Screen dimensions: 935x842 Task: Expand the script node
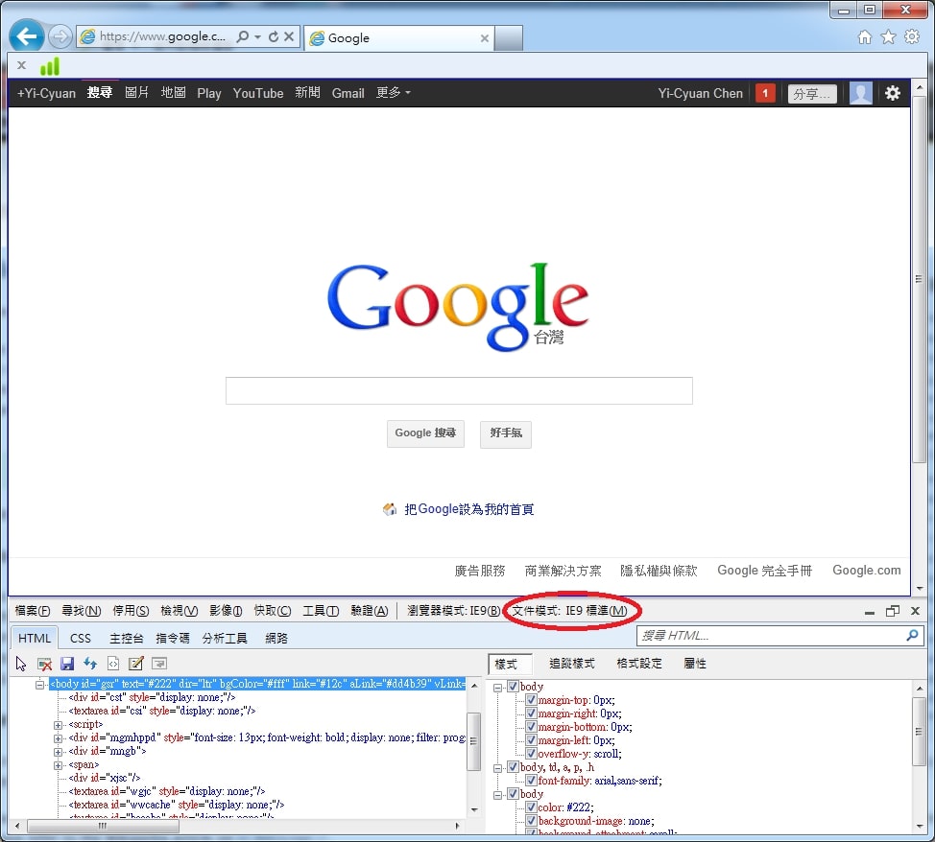(58, 725)
